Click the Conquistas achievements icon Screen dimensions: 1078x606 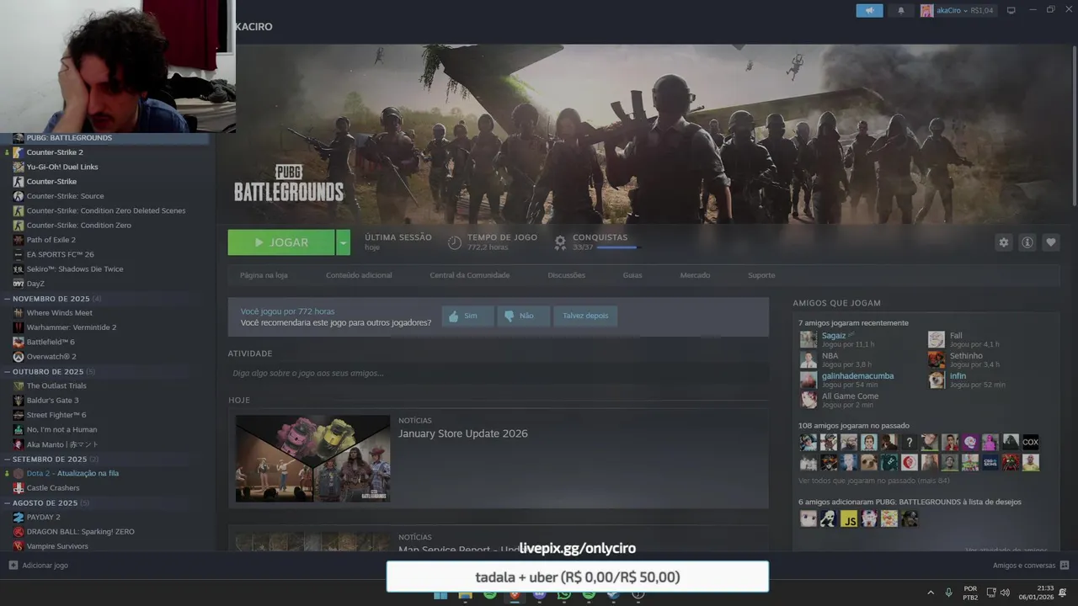point(560,242)
